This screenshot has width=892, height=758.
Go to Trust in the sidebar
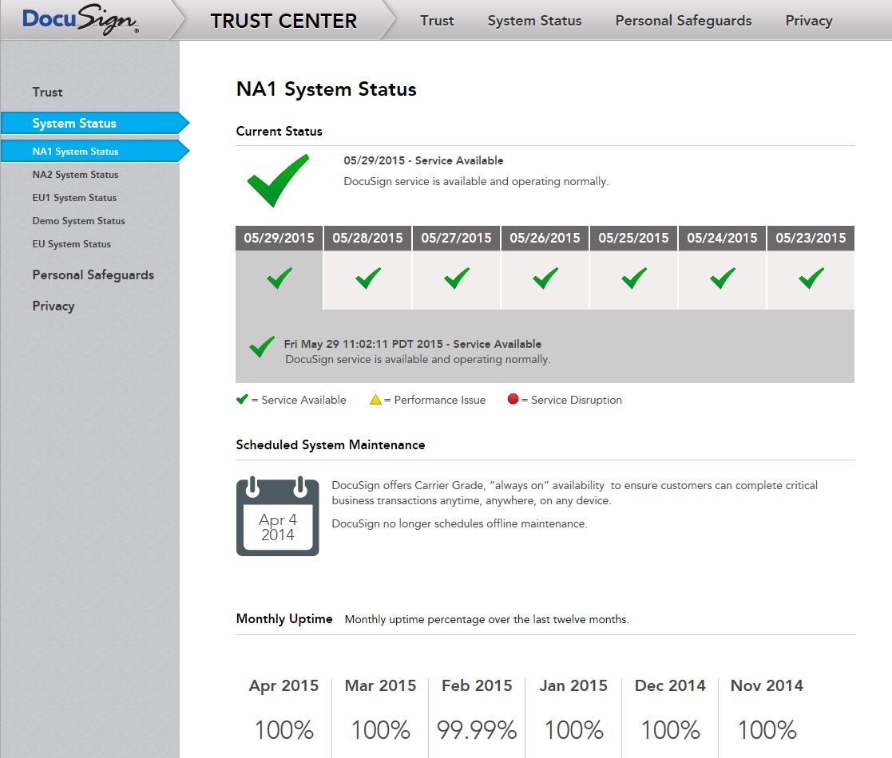click(x=47, y=92)
